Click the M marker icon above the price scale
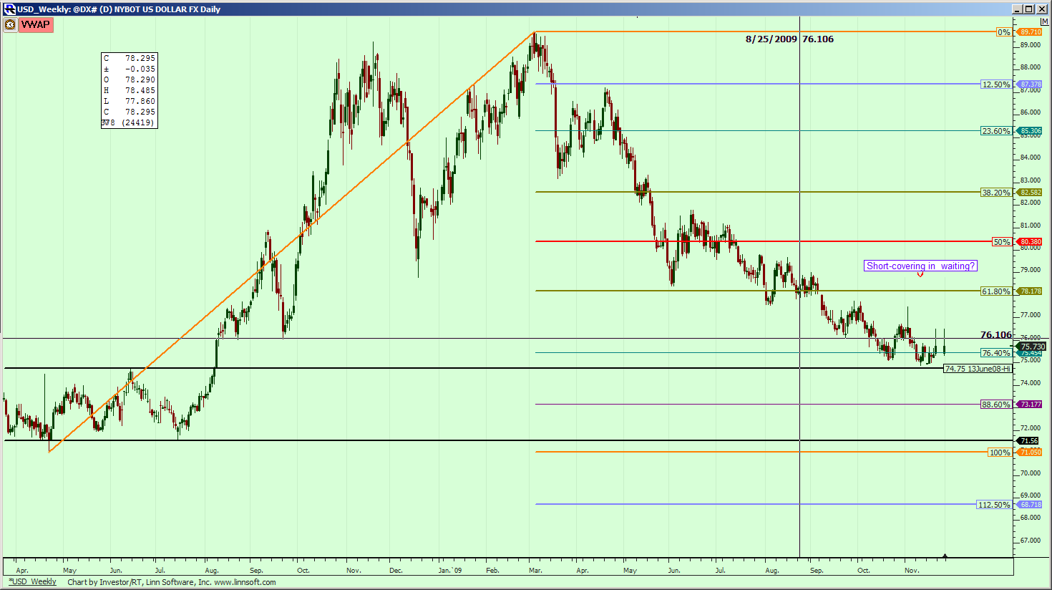 point(1044,22)
